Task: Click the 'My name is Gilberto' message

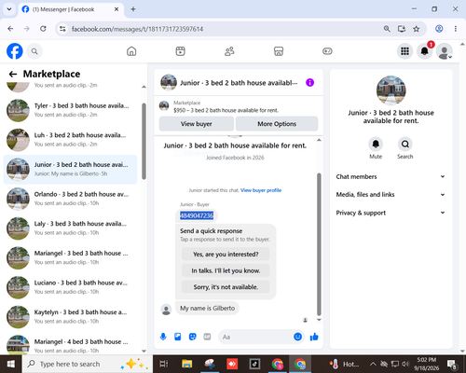Action: tap(208, 309)
